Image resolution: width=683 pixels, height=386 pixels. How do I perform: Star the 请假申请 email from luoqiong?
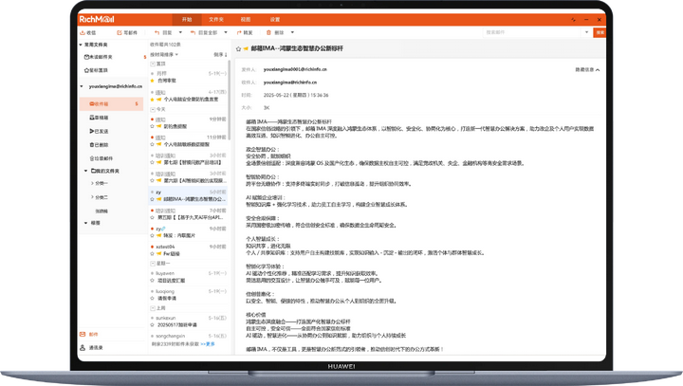click(x=152, y=299)
